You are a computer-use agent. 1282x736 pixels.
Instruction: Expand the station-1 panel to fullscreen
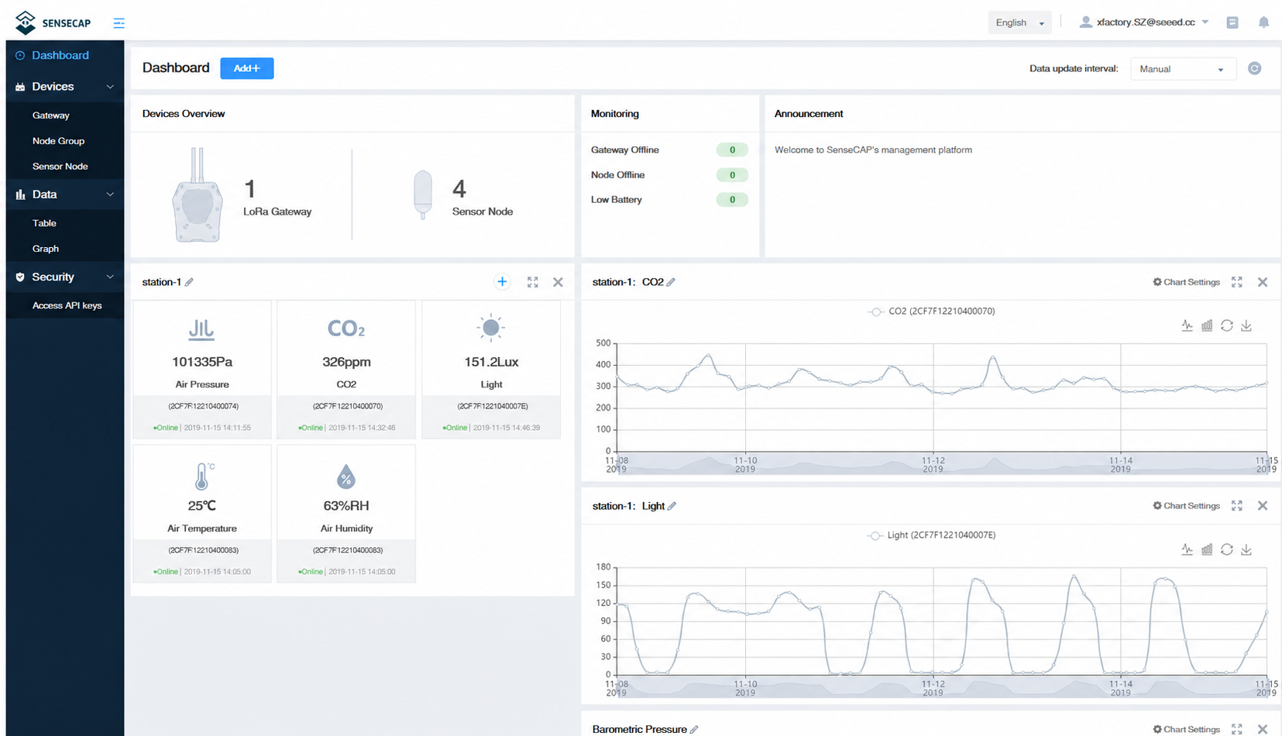click(532, 282)
